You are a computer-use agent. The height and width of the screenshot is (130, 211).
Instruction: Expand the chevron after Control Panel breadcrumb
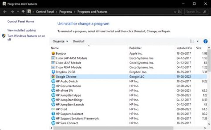(57, 12)
